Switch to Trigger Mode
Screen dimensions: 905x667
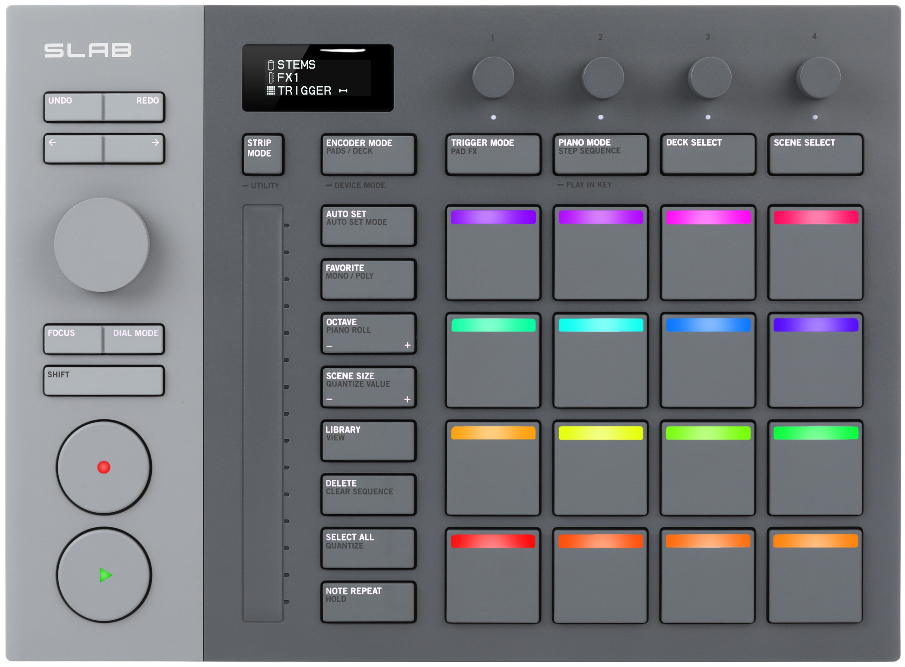[493, 154]
